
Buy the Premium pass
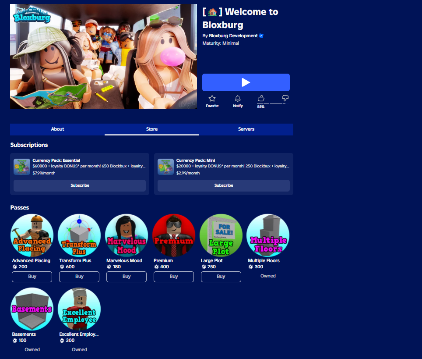pos(174,277)
